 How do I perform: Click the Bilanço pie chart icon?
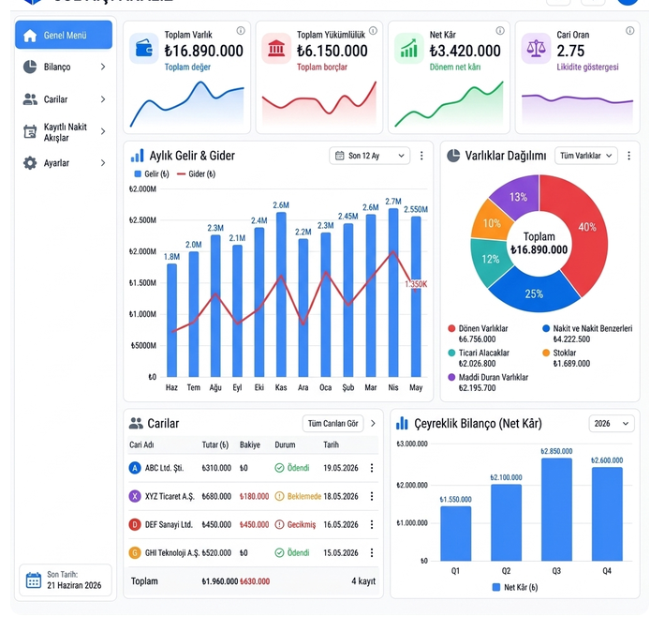point(30,67)
